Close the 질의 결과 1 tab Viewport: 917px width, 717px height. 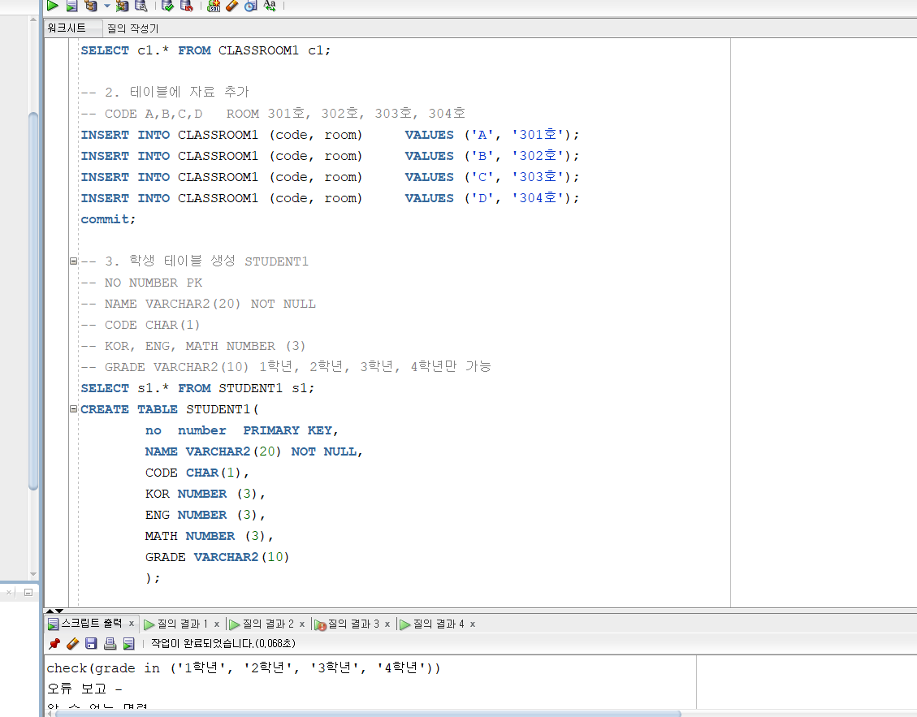coord(217,624)
